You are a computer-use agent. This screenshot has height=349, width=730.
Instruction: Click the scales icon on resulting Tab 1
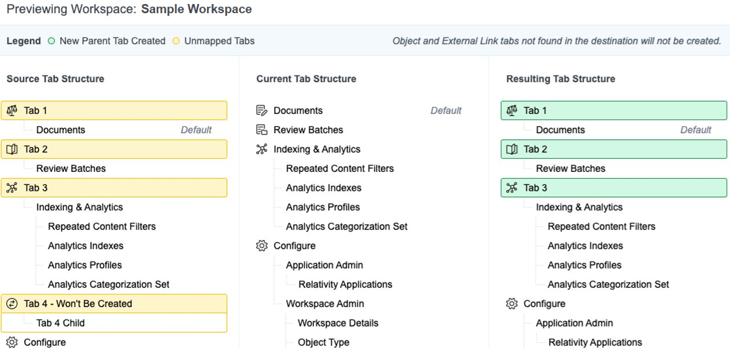(512, 110)
